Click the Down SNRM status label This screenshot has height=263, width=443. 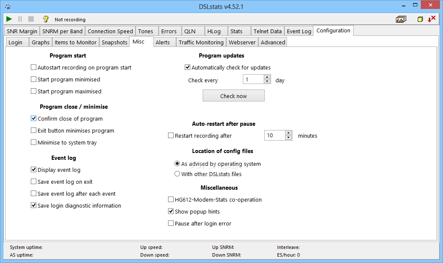click(227, 255)
